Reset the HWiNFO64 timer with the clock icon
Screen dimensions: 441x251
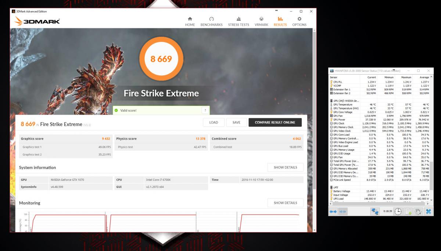point(398,211)
